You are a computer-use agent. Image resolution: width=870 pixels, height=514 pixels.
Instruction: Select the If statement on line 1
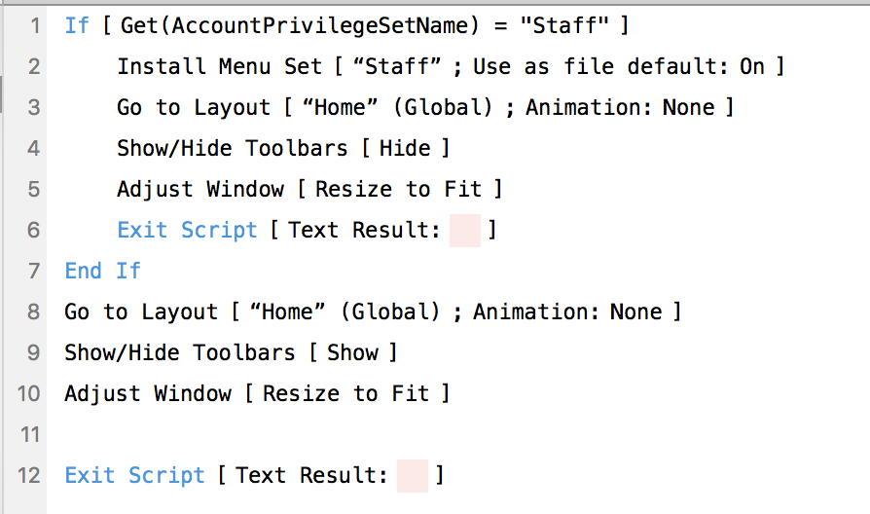pos(346,25)
